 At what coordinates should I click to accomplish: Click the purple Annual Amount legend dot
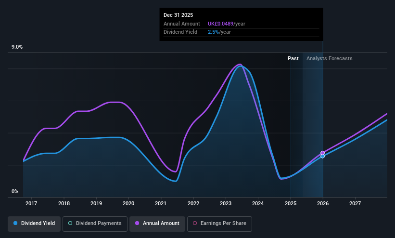pyautogui.click(x=137, y=224)
